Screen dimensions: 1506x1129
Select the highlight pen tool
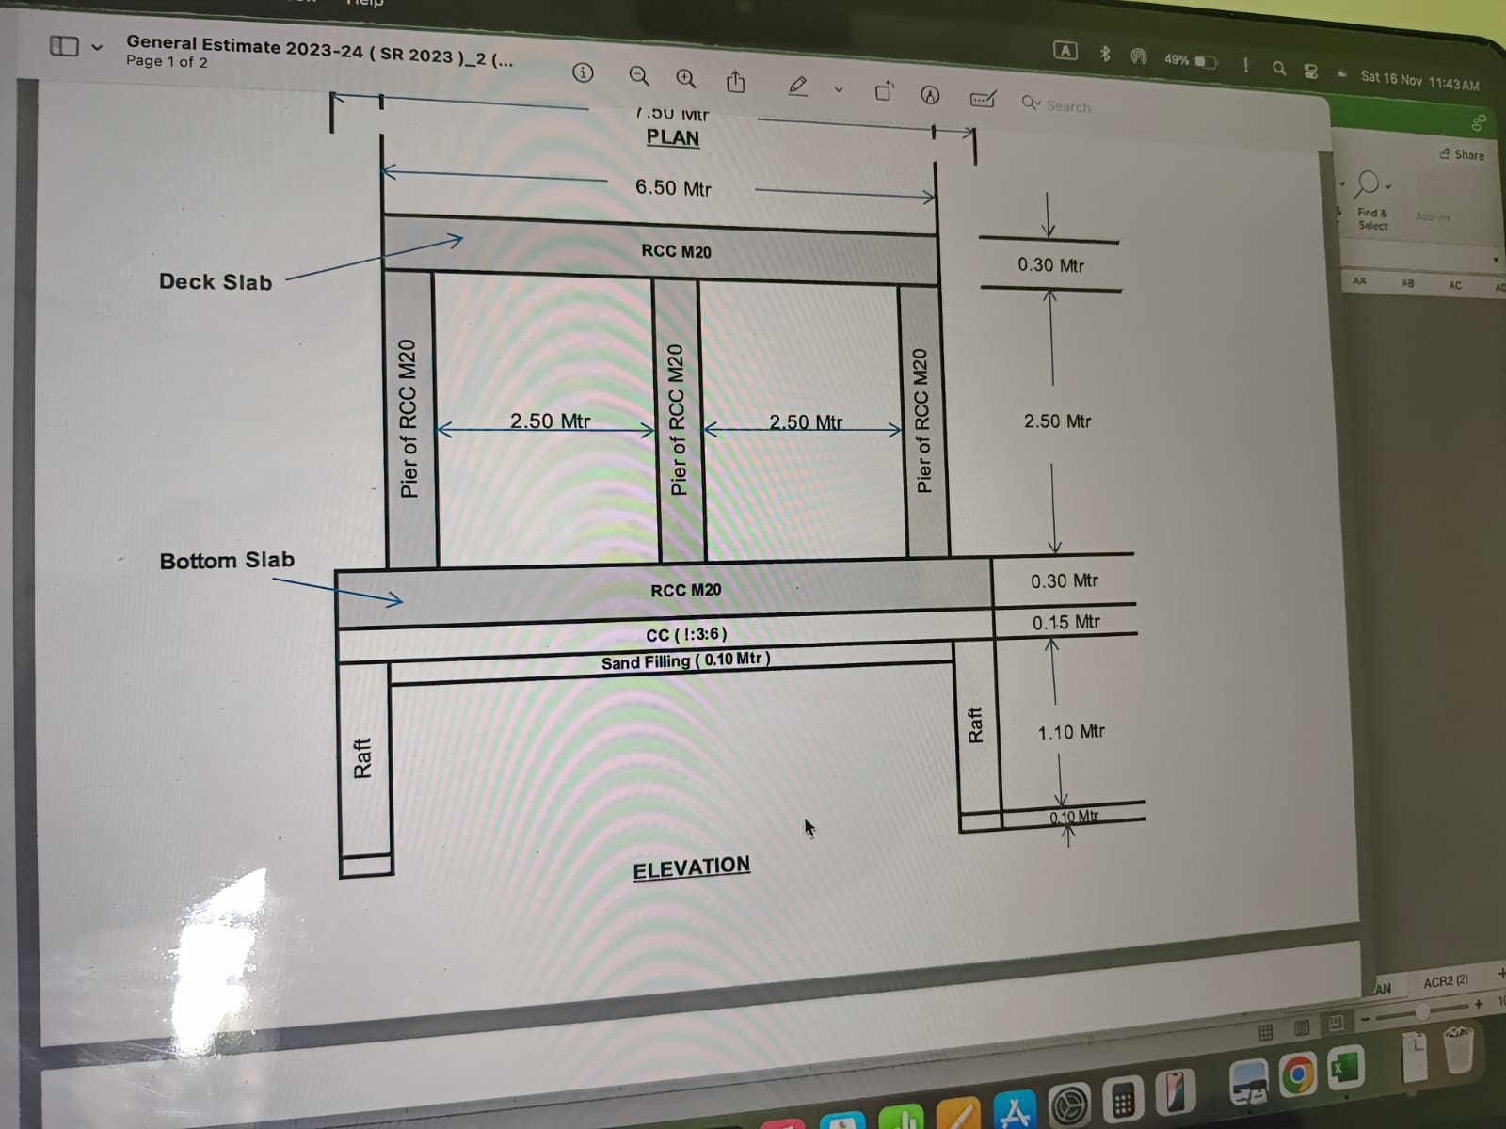pyautogui.click(x=798, y=87)
